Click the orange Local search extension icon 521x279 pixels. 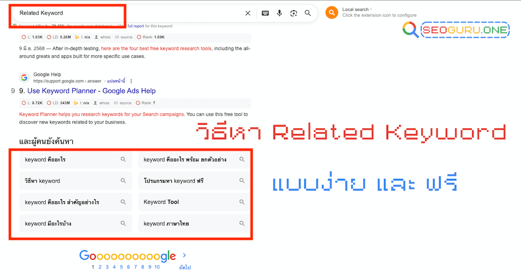(331, 13)
